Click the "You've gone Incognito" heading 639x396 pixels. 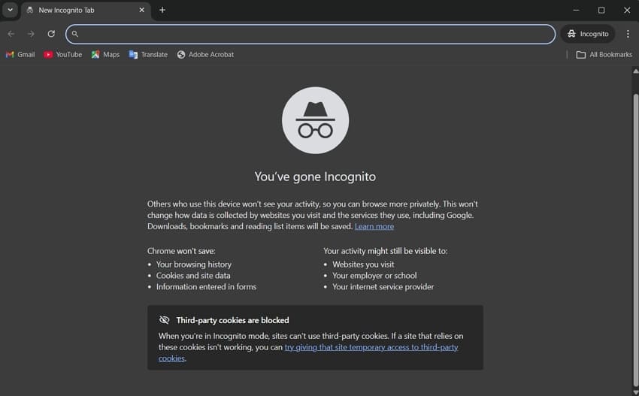315,177
